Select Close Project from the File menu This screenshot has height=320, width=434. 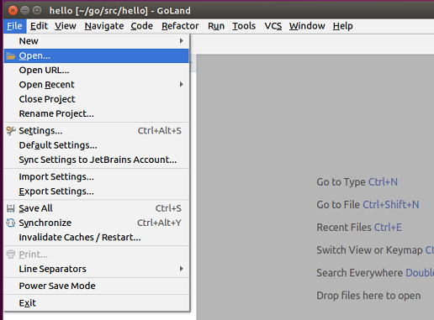coord(97,99)
